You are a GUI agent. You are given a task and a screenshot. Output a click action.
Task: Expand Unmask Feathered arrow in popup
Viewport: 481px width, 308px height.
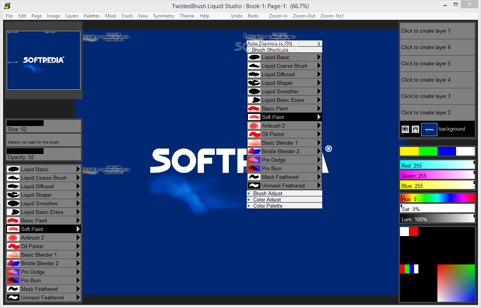319,185
